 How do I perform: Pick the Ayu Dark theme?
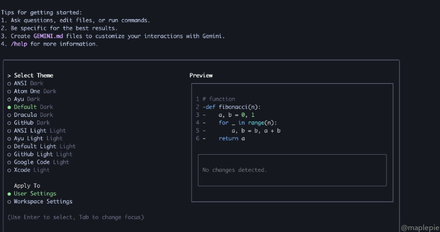27,99
